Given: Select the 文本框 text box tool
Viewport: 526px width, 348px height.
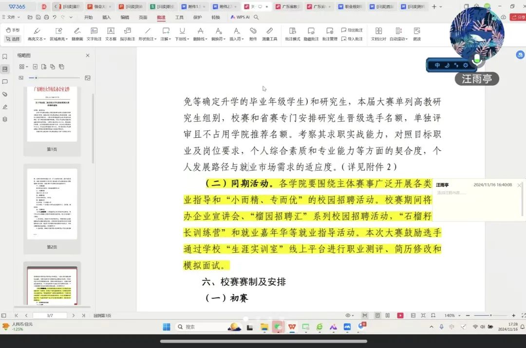Looking at the screenshot, I should [x=111, y=34].
